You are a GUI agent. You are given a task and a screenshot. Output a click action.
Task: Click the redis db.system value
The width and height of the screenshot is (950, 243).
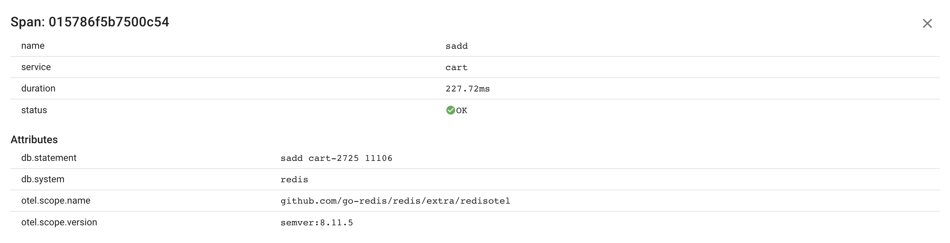(294, 180)
